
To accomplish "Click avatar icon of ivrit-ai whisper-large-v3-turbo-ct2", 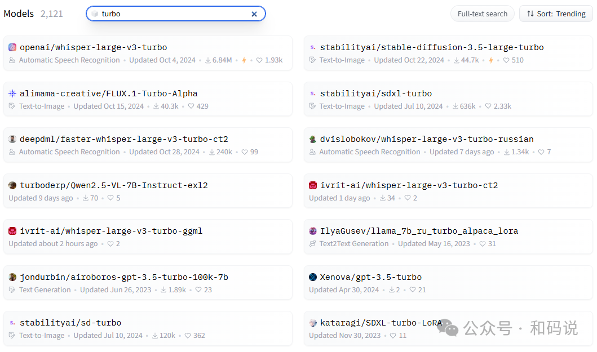I will click(312, 185).
